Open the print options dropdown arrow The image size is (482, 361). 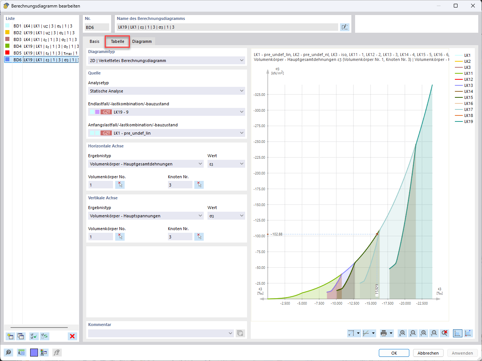[x=391, y=333]
